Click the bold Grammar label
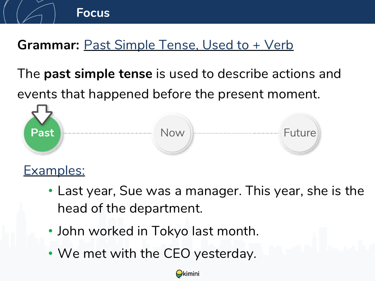Viewport: 375px width, 281px height. pyautogui.click(x=48, y=46)
